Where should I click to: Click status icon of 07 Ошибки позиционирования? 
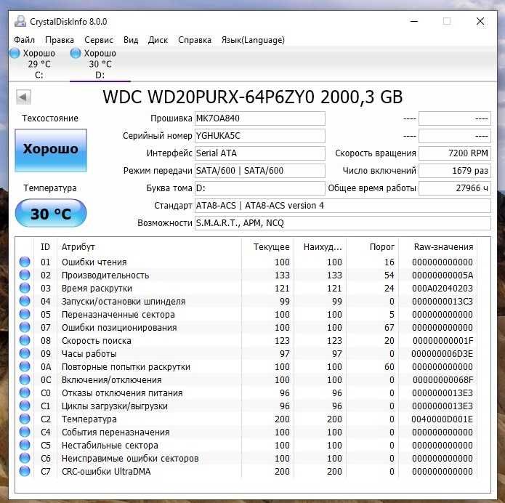[x=25, y=327]
